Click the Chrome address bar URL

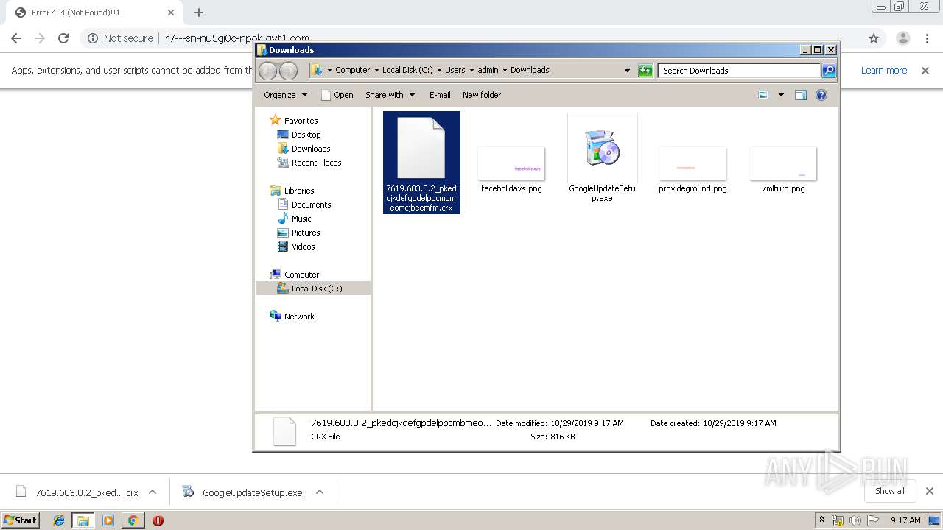(x=237, y=38)
